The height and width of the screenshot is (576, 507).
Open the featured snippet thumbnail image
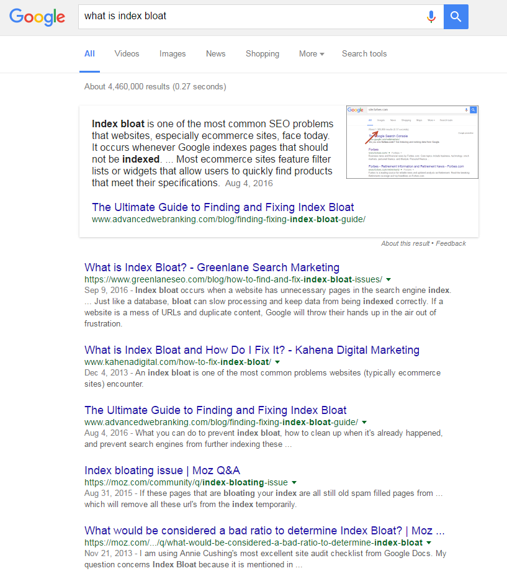pos(412,142)
